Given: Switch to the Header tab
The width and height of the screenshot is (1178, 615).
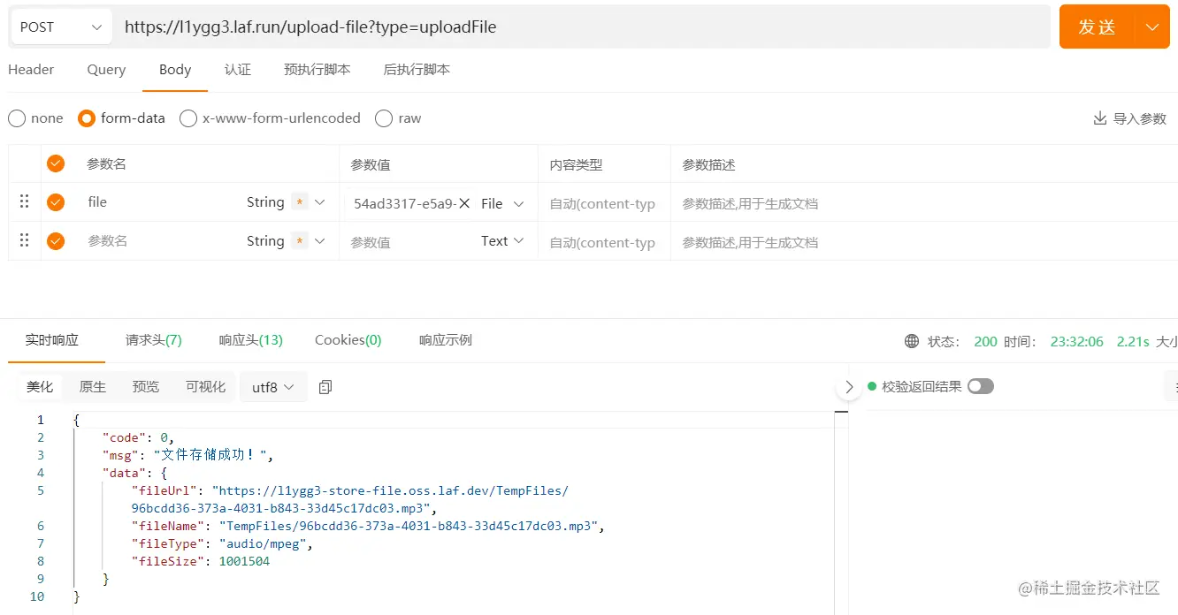Looking at the screenshot, I should (31, 70).
